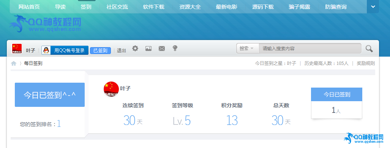Click the QQ penguin login icon
The height and width of the screenshot is (148, 390).
tap(46, 50)
